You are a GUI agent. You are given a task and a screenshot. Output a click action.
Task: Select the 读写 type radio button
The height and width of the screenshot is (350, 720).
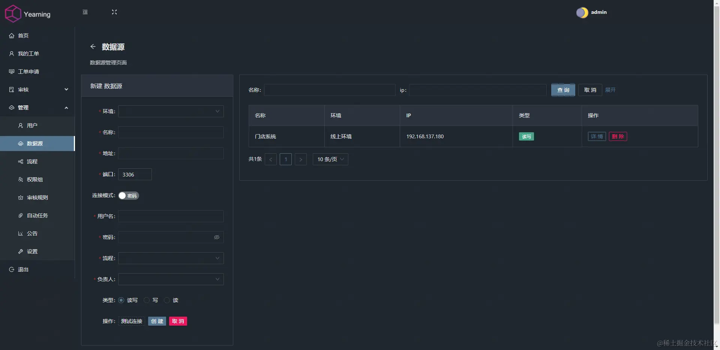(121, 300)
